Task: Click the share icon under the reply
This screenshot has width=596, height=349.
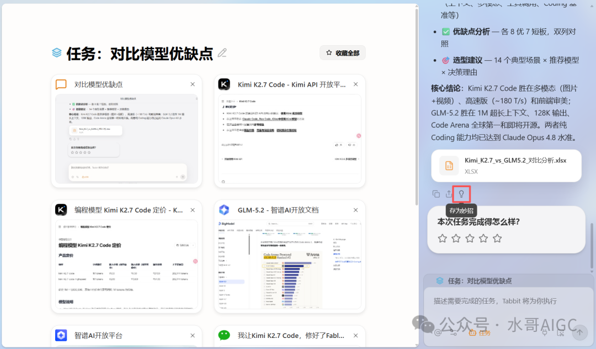Action: click(449, 194)
